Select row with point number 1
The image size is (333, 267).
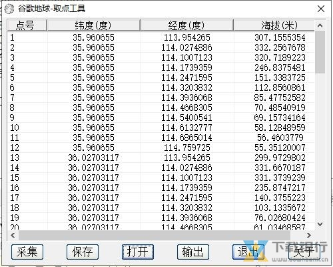pyautogui.click(x=161, y=37)
